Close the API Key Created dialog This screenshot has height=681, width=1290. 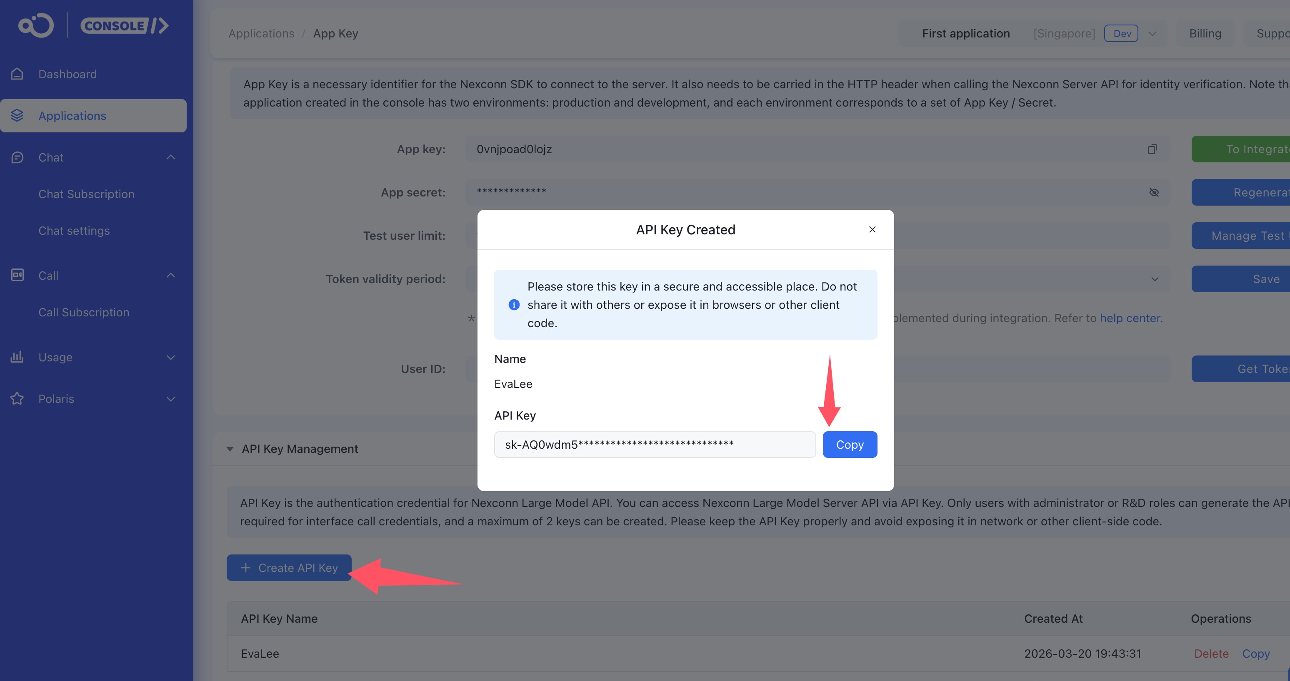(x=872, y=230)
